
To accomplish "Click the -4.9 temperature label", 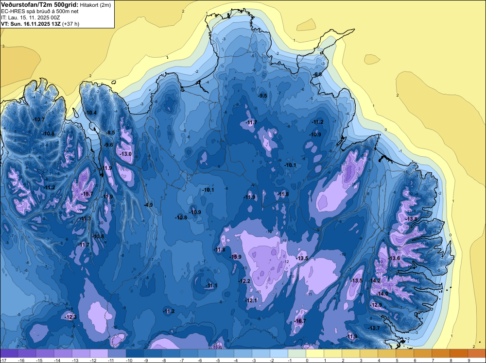I will point(148,205).
